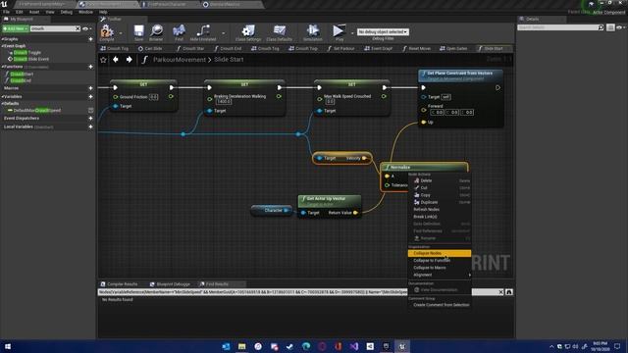Image resolution: width=628 pixels, height=353 pixels.
Task: Click the search icon in Details panel
Action: [601, 27]
